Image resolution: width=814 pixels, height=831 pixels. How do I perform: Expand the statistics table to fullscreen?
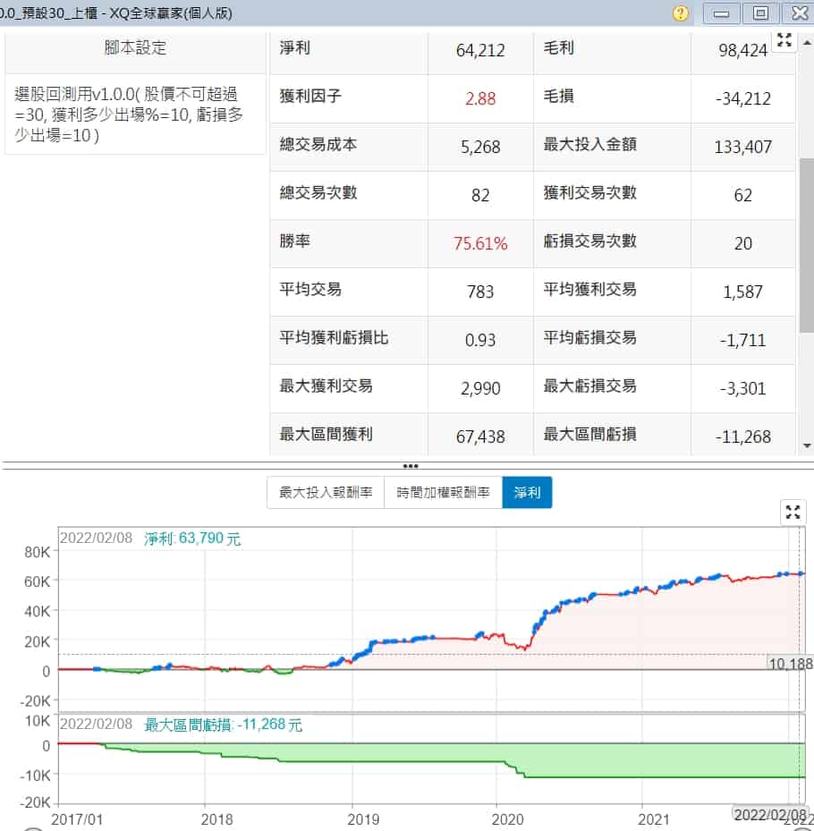pyautogui.click(x=784, y=40)
